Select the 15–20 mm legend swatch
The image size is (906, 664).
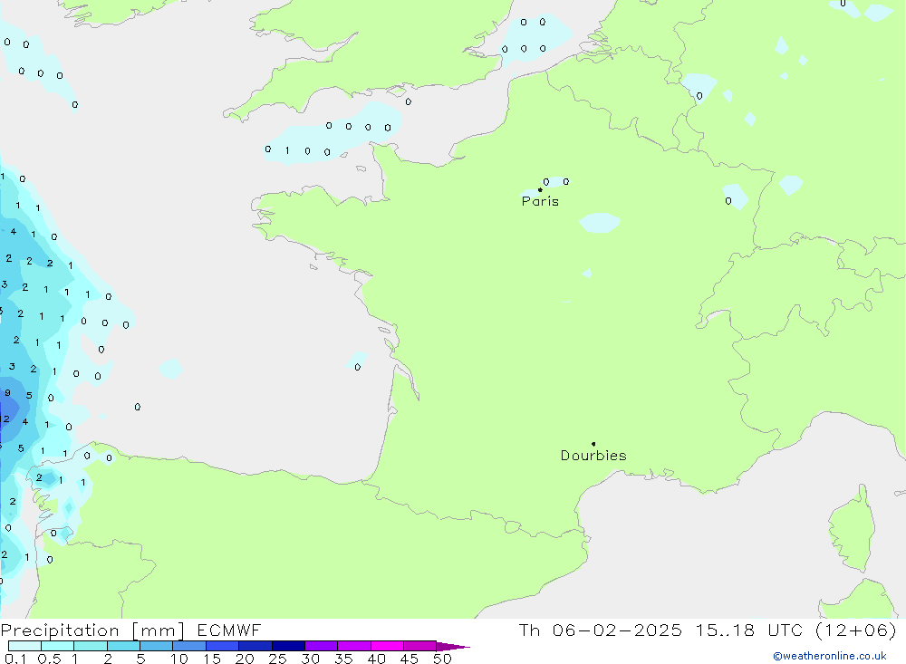click(x=222, y=646)
